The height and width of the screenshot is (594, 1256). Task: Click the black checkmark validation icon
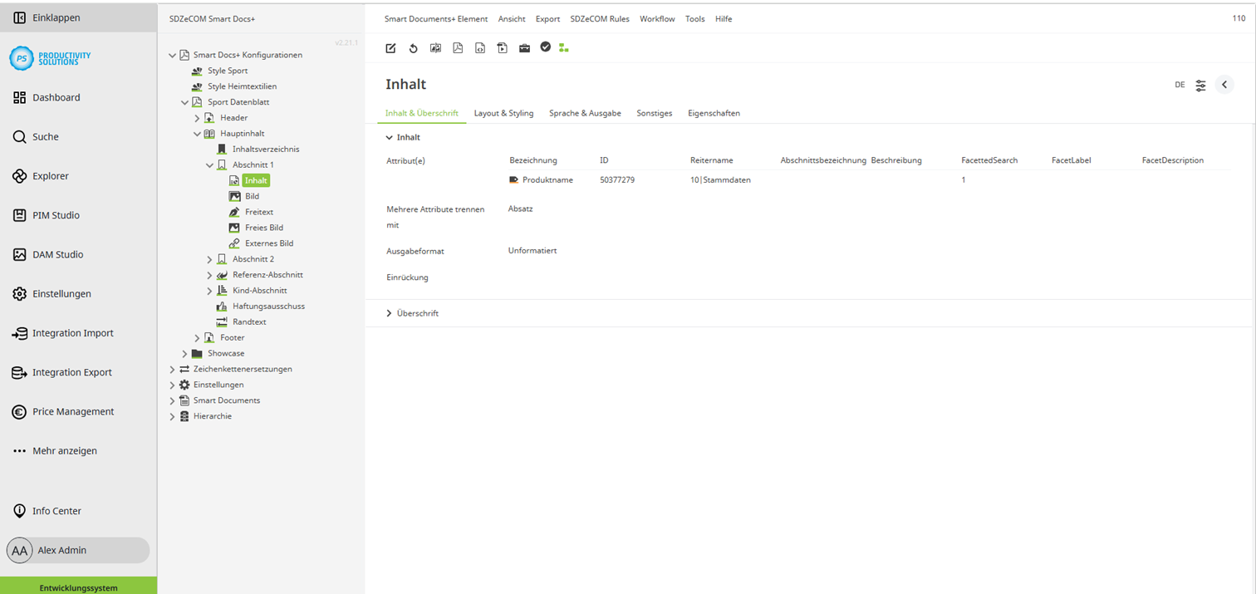[546, 47]
